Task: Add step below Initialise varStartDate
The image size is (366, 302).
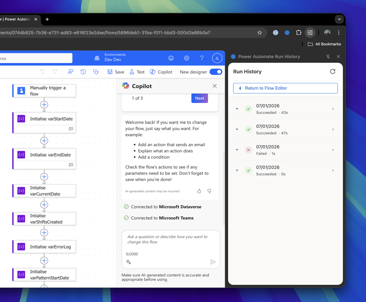Action: click(44, 141)
